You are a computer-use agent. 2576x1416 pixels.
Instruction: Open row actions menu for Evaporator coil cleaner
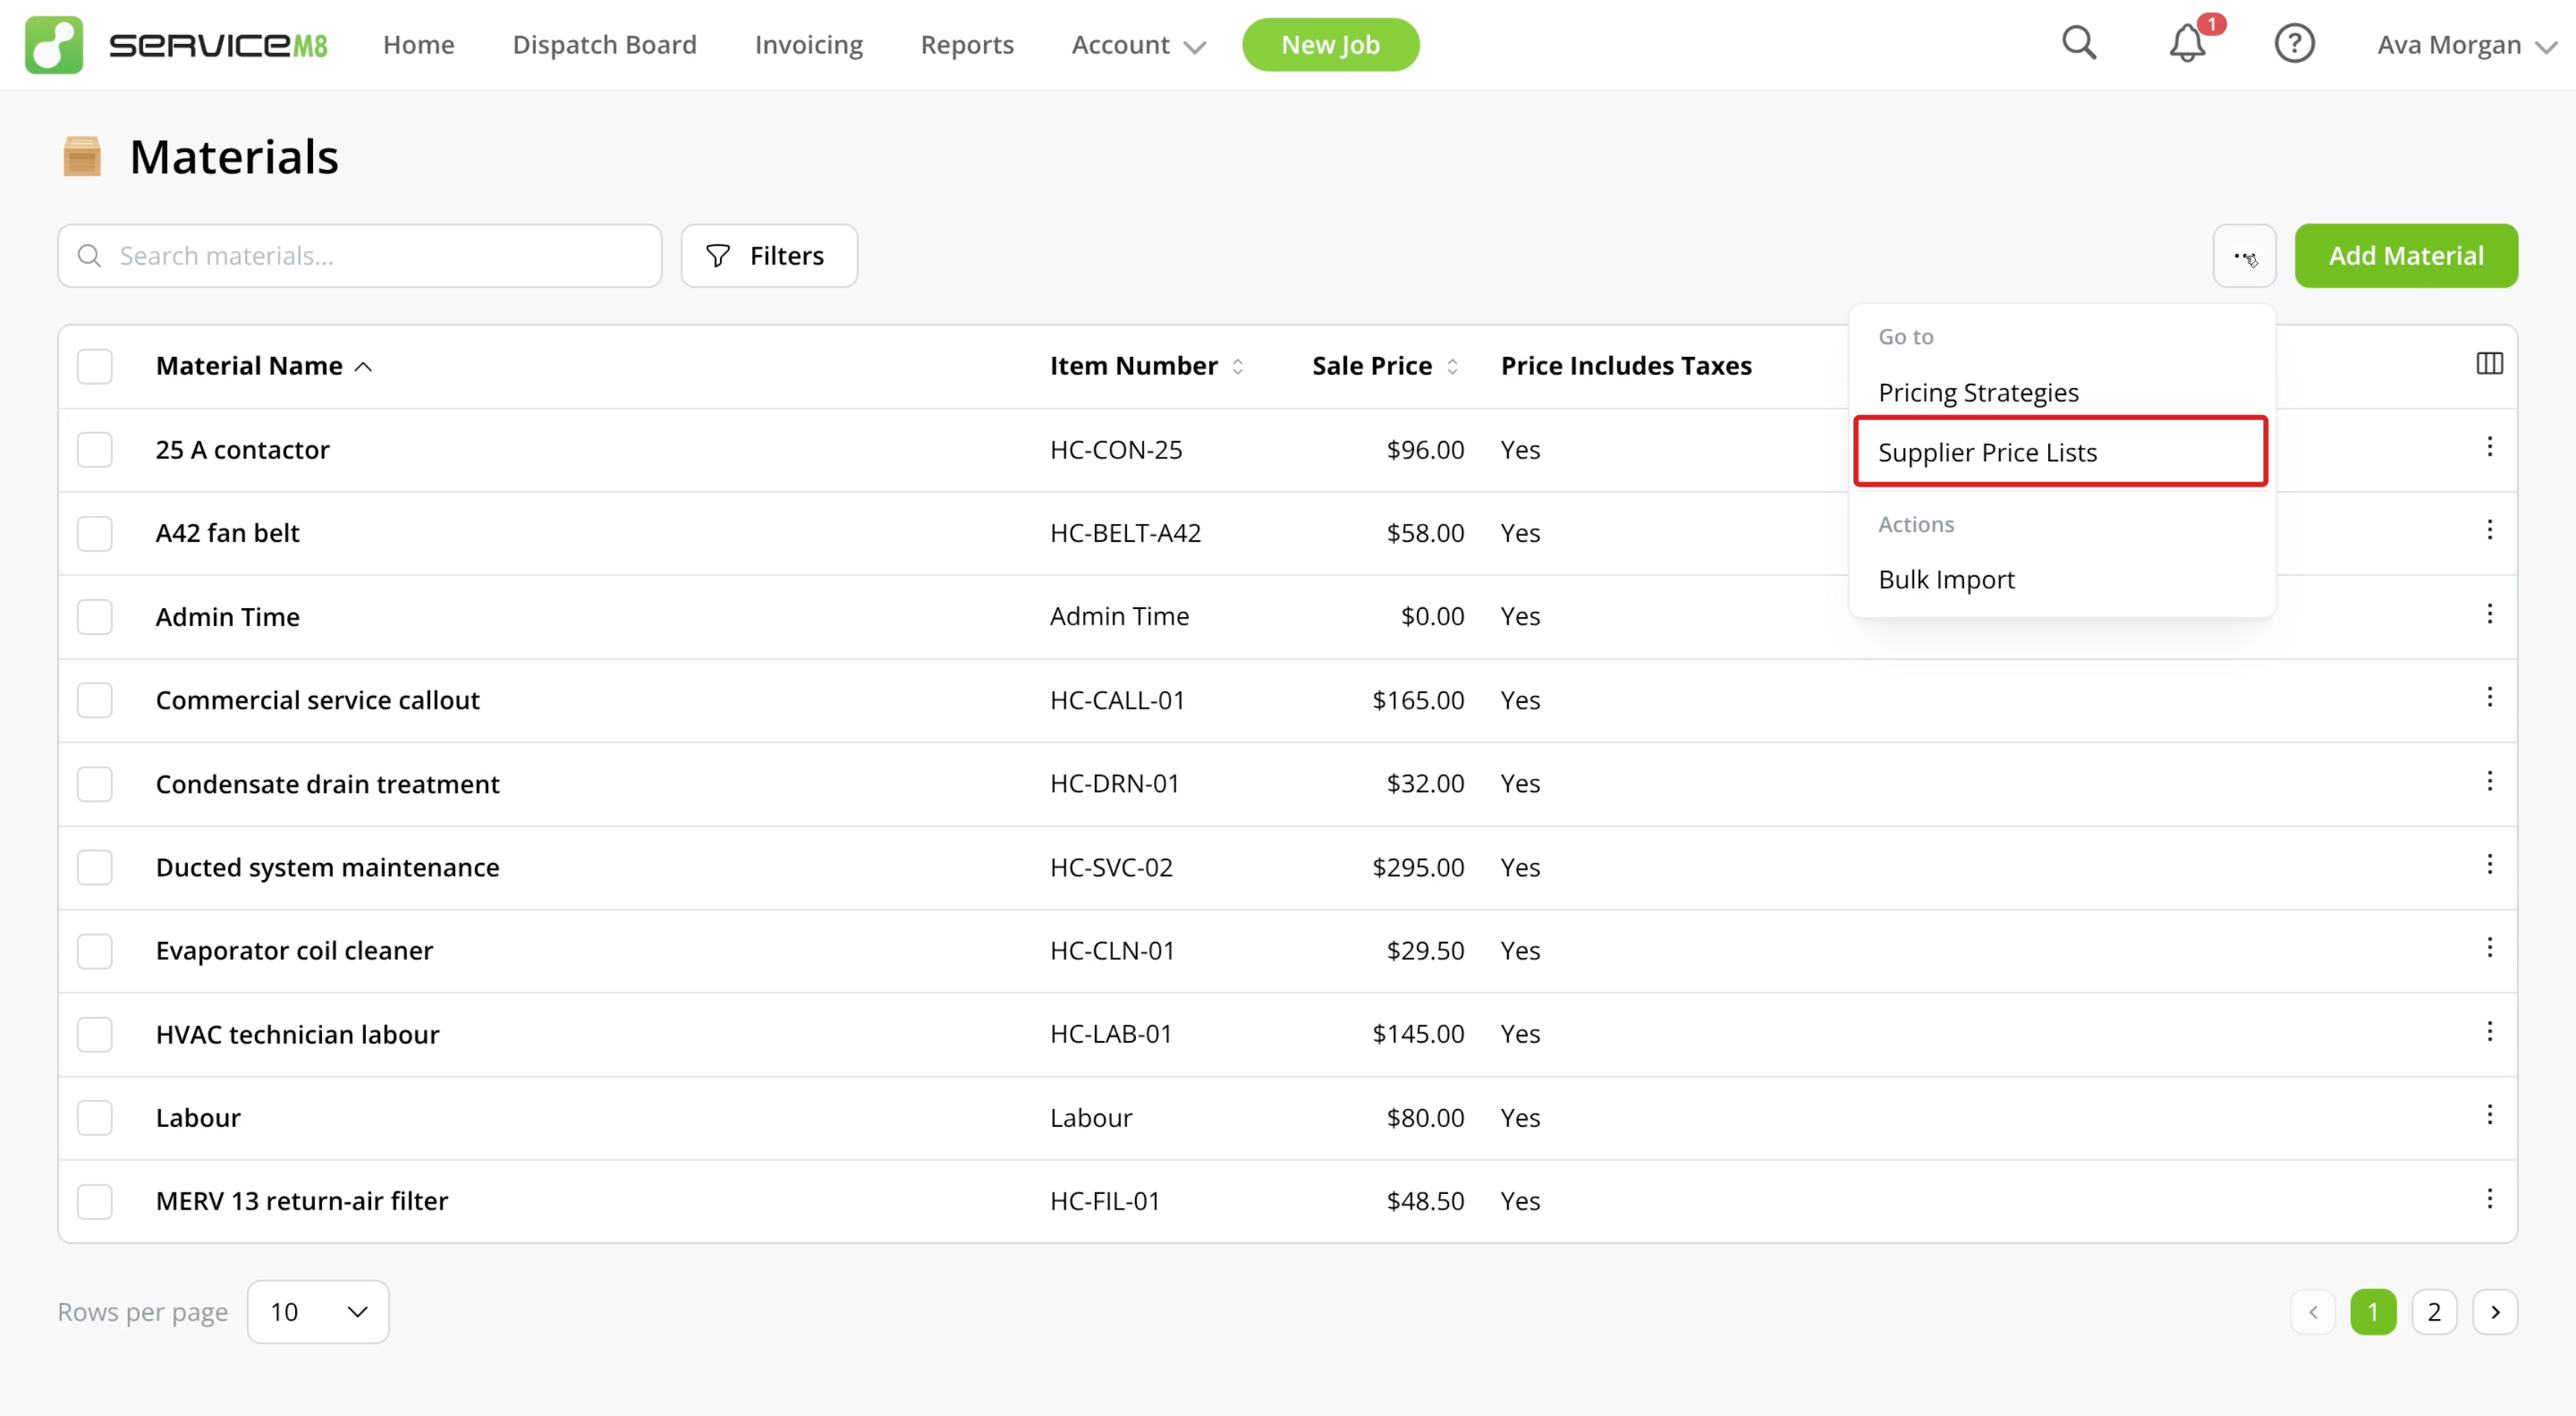click(2489, 948)
